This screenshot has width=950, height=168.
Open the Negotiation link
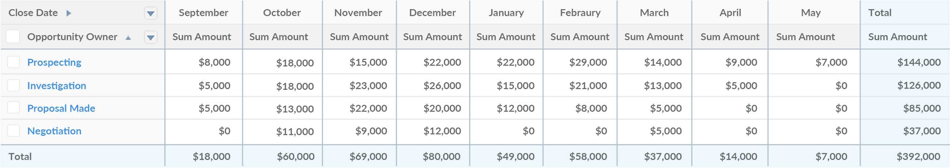click(x=54, y=131)
